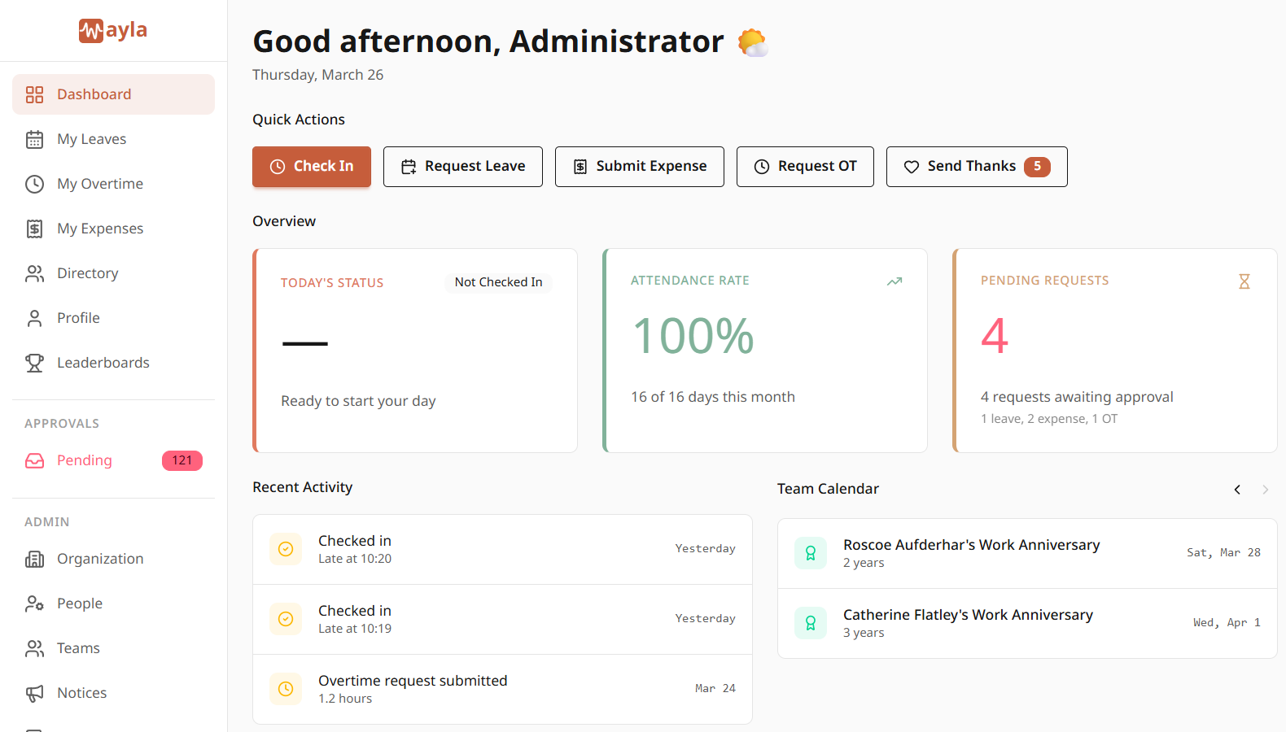Viewport: 1286px width, 732px height.
Task: Click the Request Leave button
Action: 463,167
